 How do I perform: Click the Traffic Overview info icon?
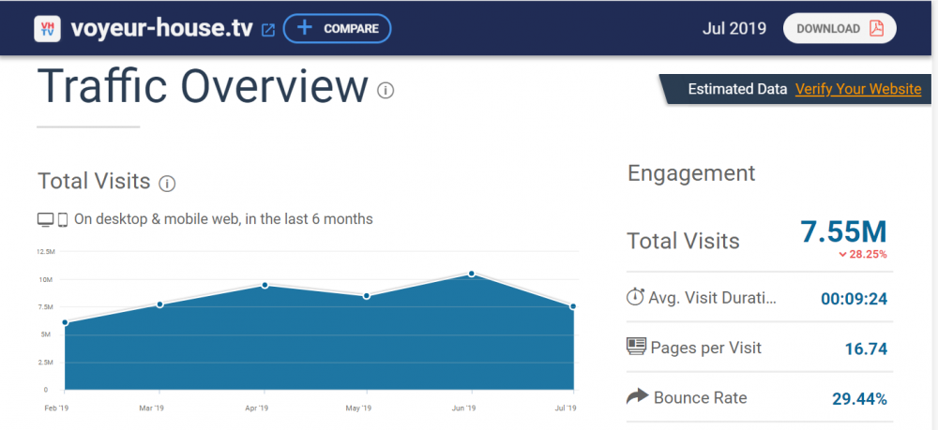tap(386, 90)
